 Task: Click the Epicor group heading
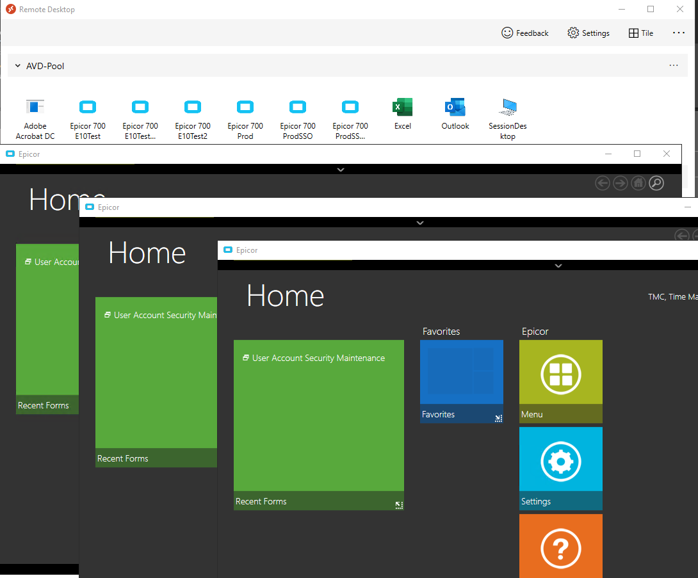click(x=535, y=332)
